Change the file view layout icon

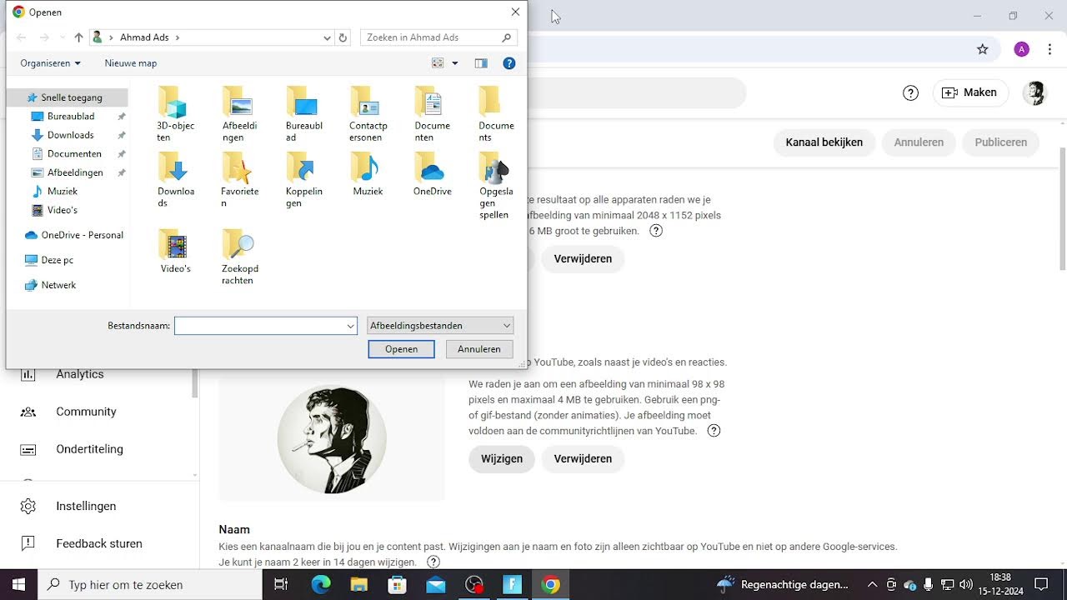click(438, 63)
